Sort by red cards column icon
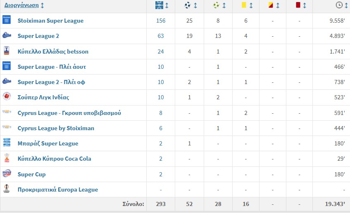Viewport: 350px width, 213px height. (298, 5)
